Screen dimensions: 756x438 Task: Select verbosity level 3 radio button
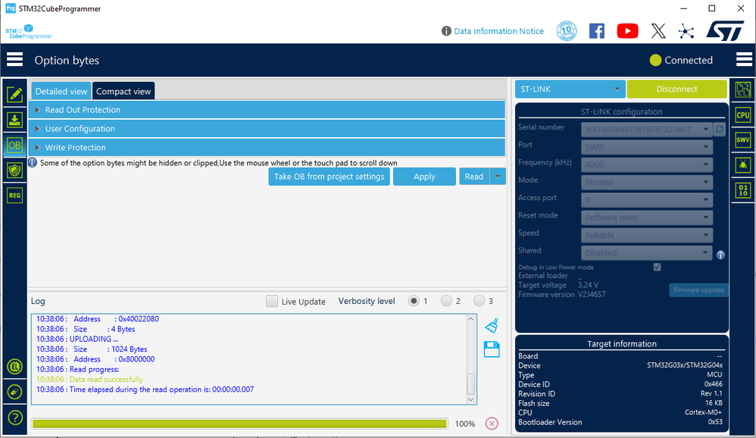[479, 301]
